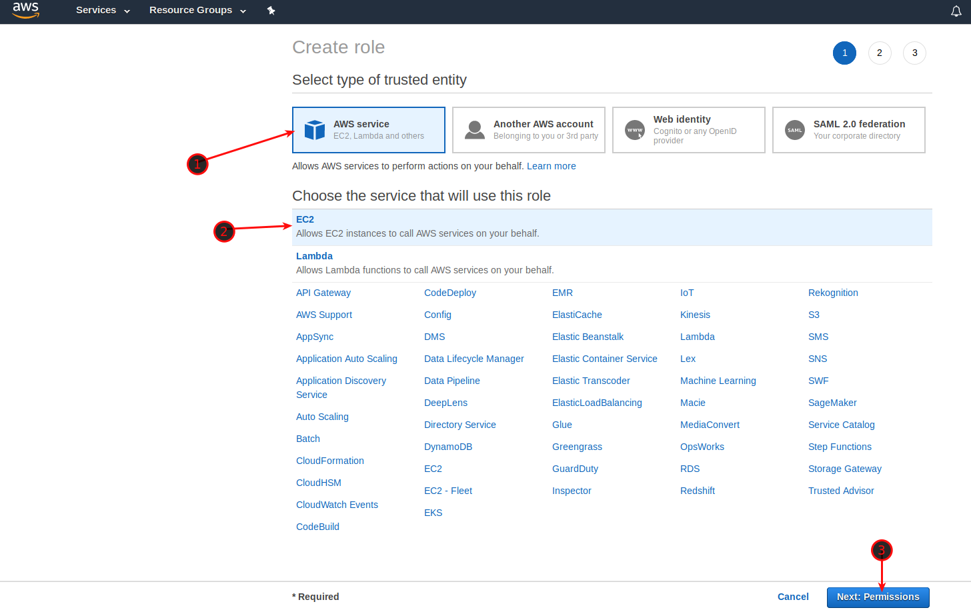Expand the Resource Groups menu
971x612 pixels.
tap(197, 11)
